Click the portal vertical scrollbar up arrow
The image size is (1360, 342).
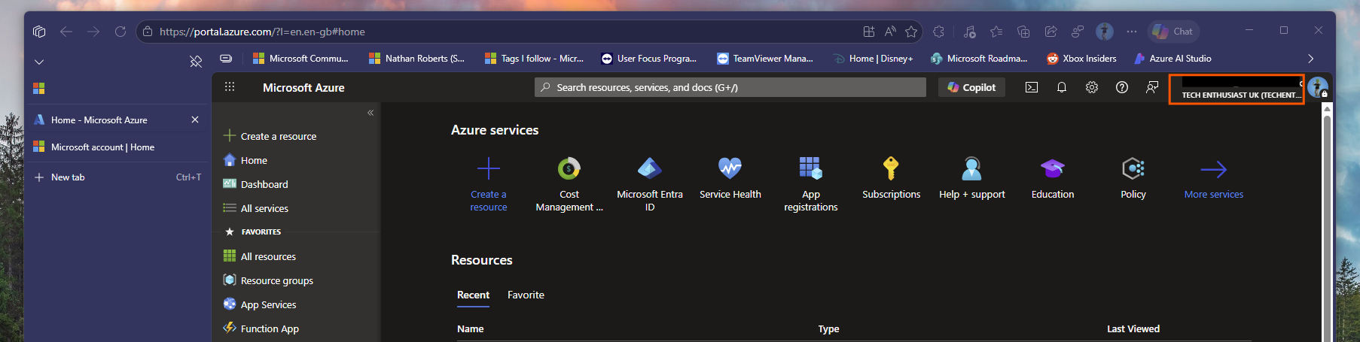tap(1327, 109)
